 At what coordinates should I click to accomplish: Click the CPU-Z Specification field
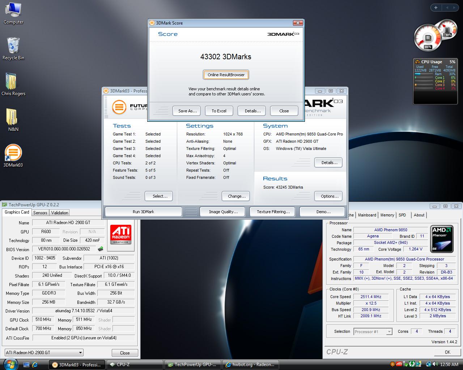tap(404, 259)
